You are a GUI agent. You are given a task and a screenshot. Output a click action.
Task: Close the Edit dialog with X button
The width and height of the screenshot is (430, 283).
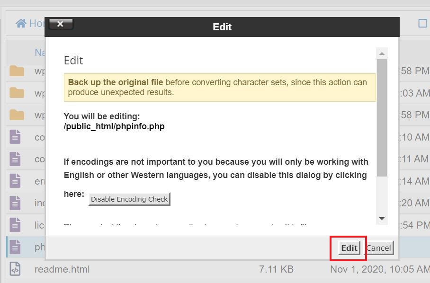pyautogui.click(x=61, y=24)
